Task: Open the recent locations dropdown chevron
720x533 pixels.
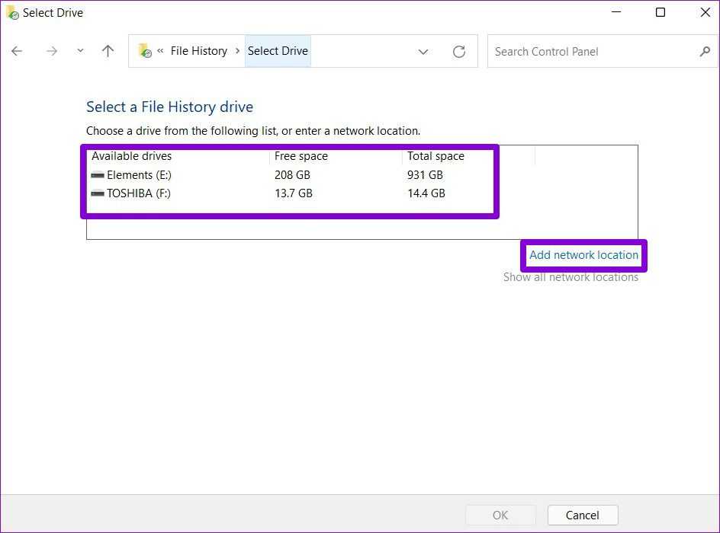Action: click(x=80, y=51)
